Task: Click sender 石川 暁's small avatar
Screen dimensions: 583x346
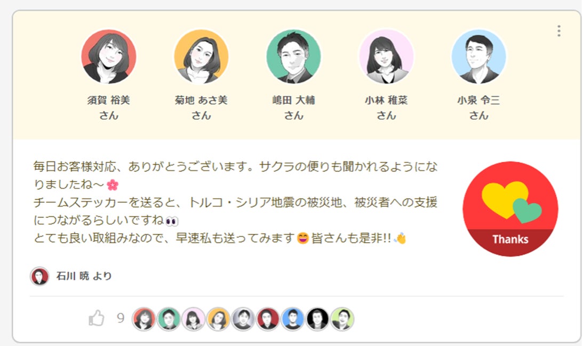Action: pos(39,276)
